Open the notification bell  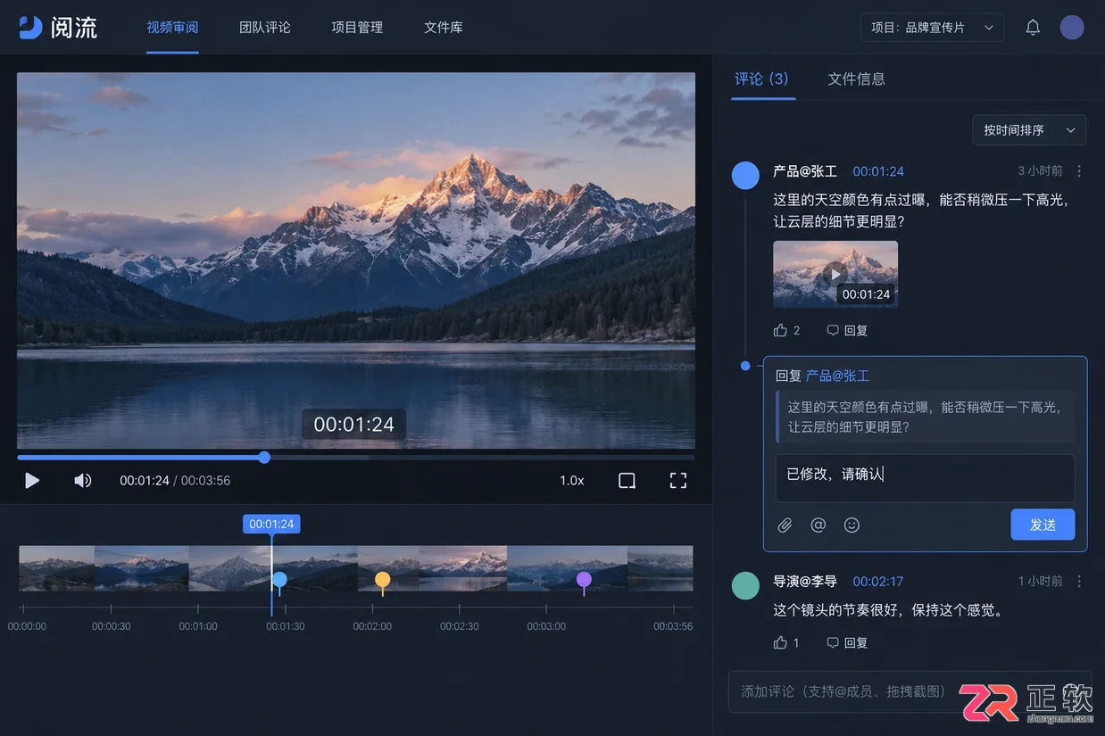1033,28
